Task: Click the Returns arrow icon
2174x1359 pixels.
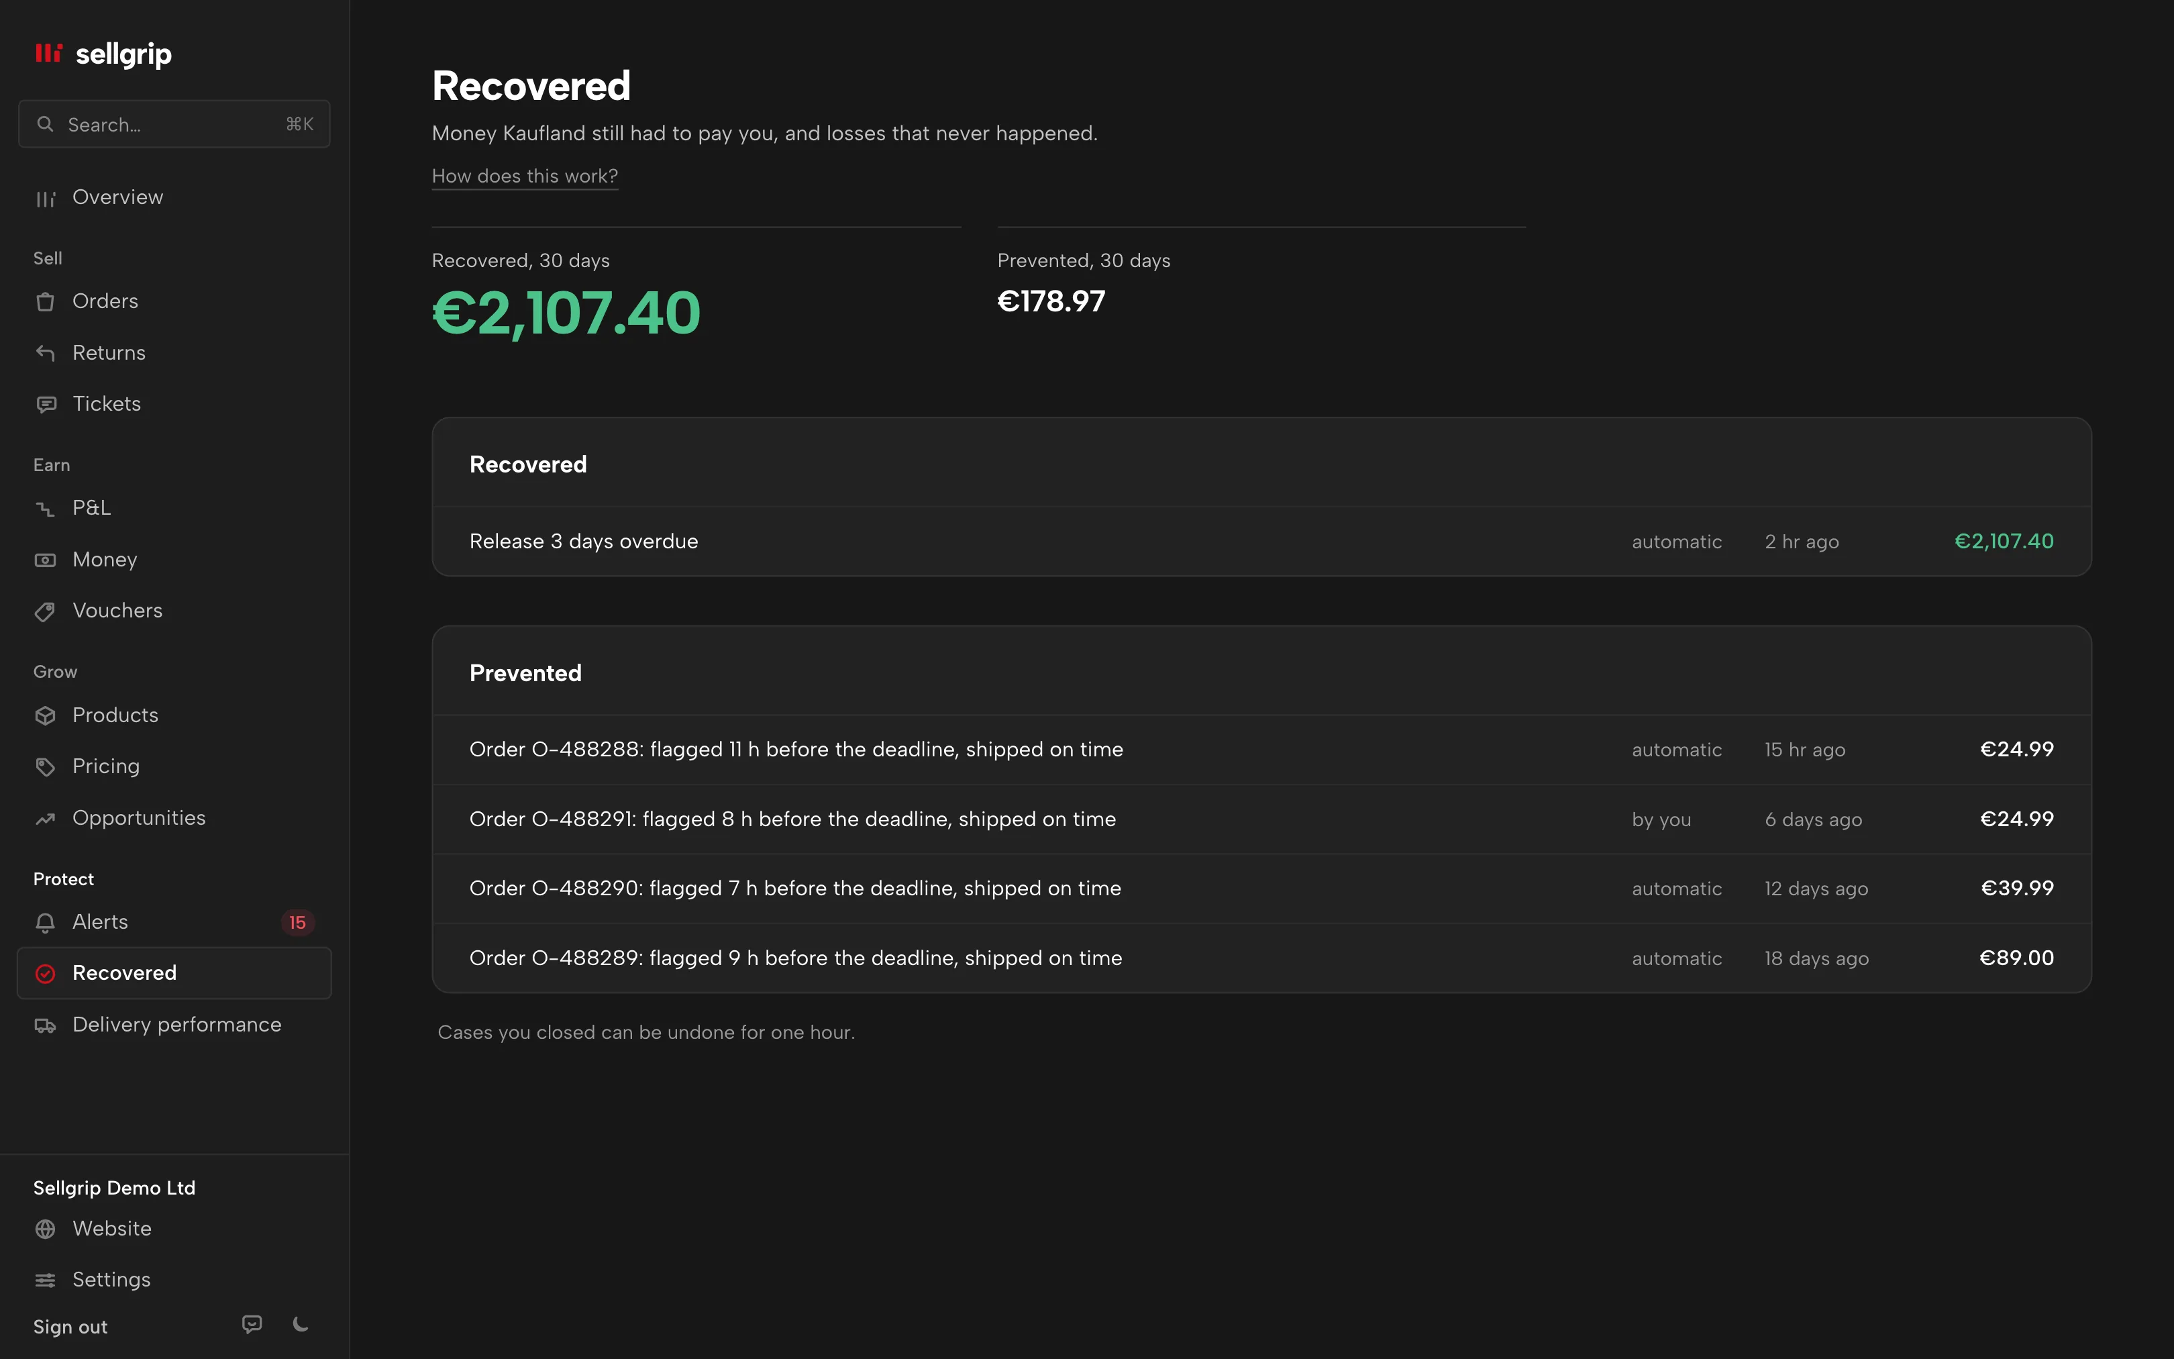Action: 45,352
